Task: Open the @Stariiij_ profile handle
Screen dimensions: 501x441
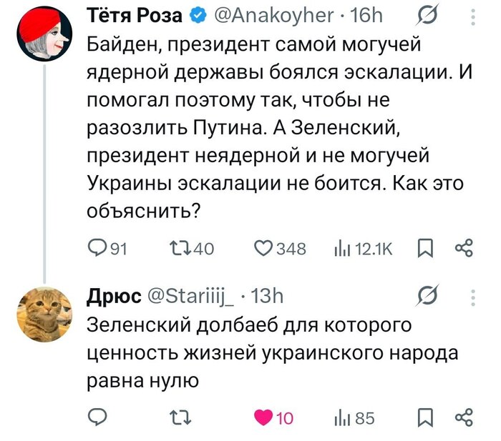Action: pos(191,296)
